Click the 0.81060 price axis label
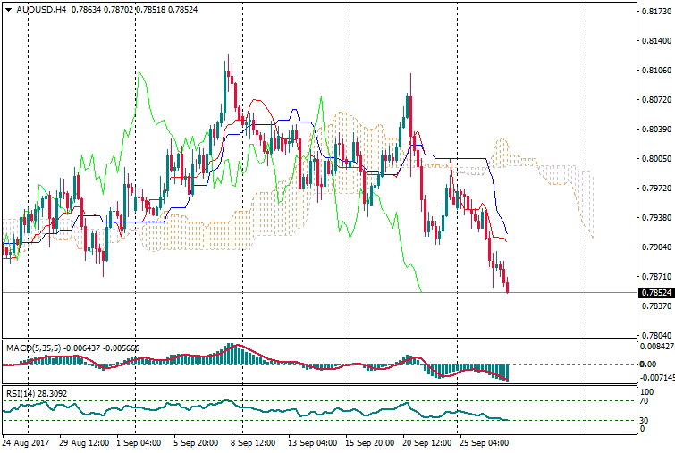The image size is (675, 453). [656, 71]
